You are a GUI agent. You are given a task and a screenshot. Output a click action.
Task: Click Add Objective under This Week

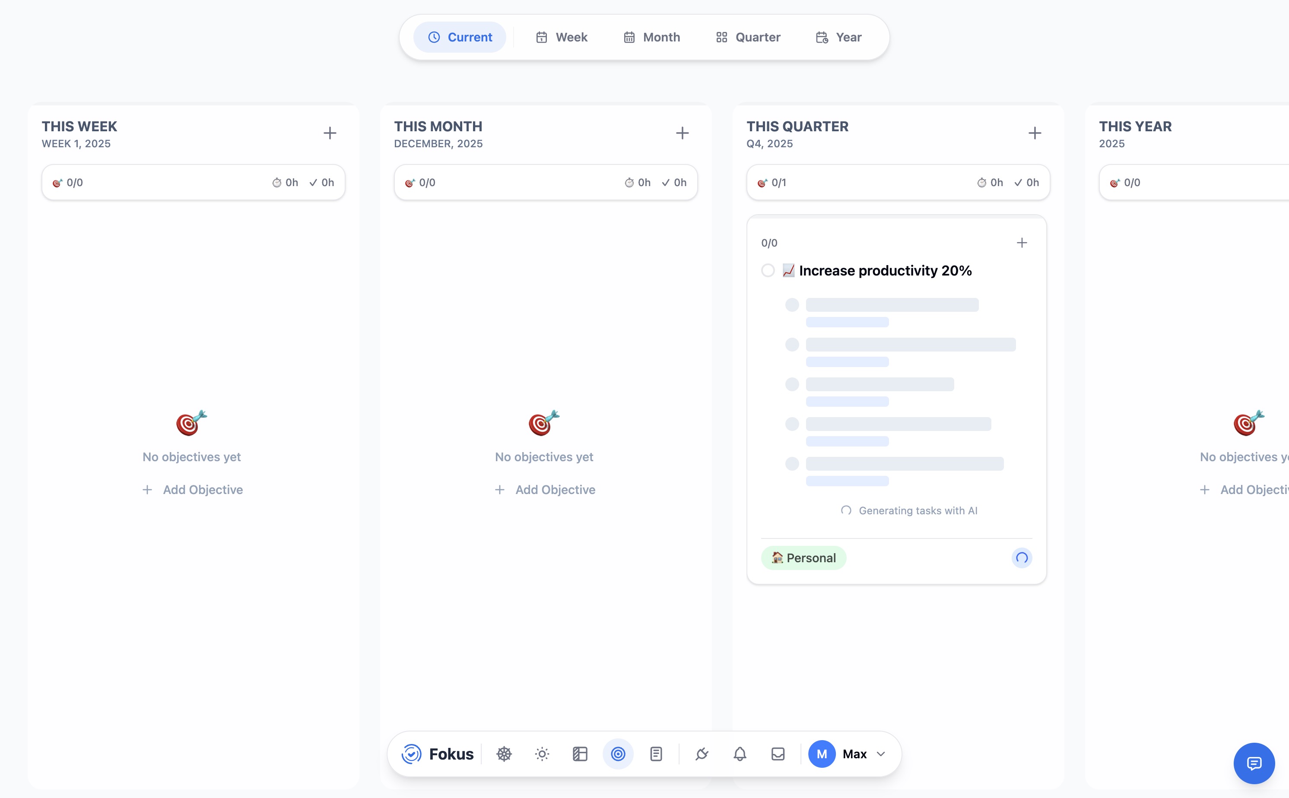click(x=193, y=489)
